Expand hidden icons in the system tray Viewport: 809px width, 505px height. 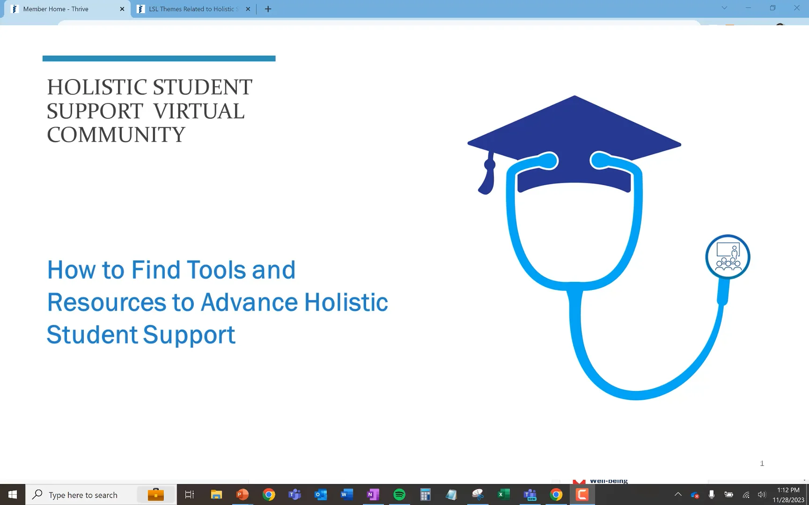point(678,494)
